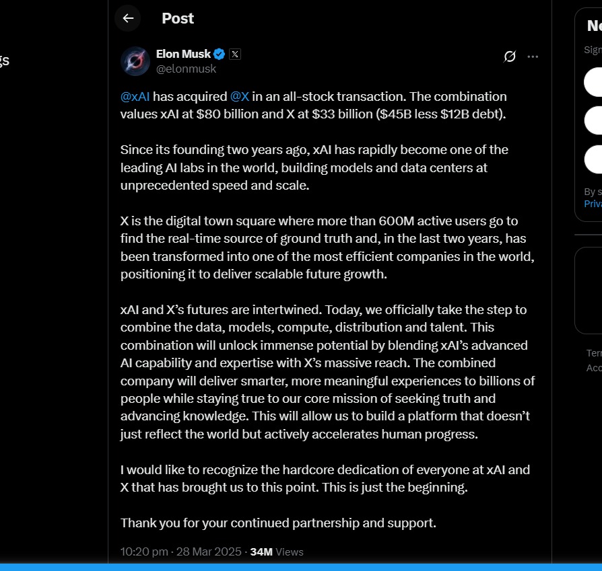Open the blue Privacy link in signup panel
The width and height of the screenshot is (602, 571).
[x=593, y=203]
